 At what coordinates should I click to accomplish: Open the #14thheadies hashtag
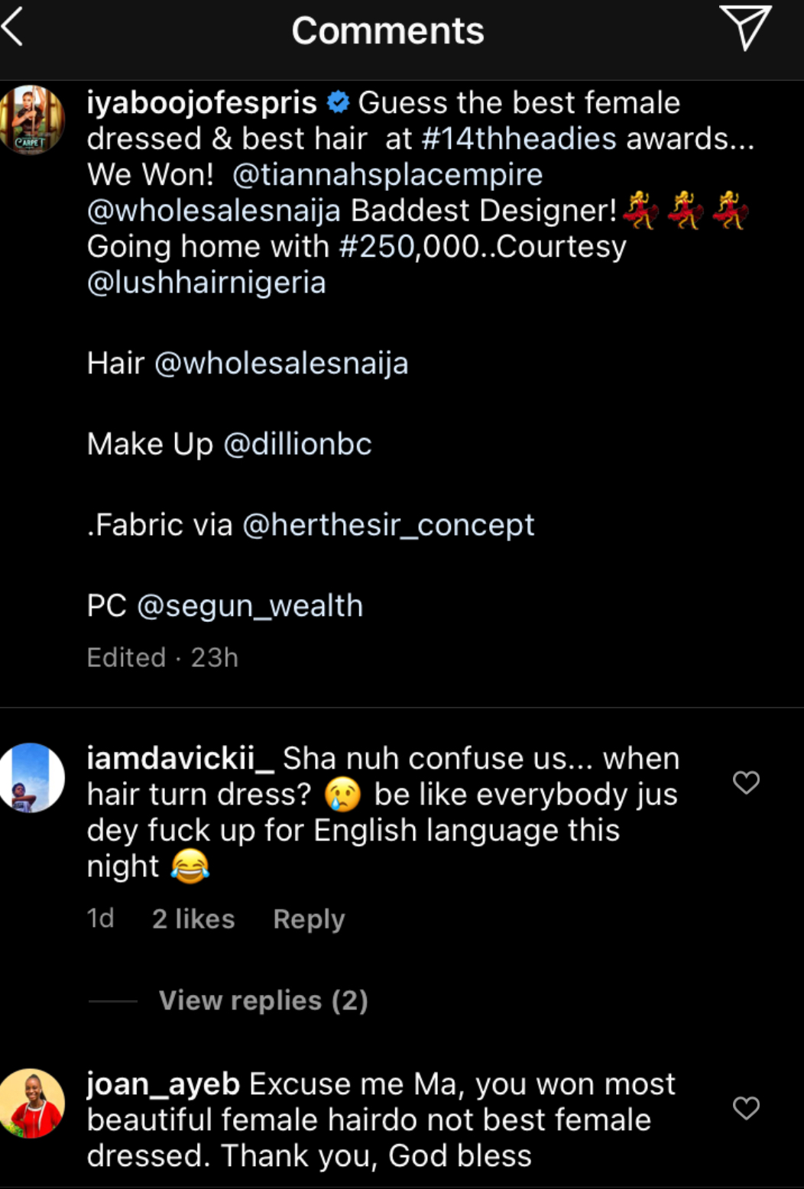click(519, 139)
